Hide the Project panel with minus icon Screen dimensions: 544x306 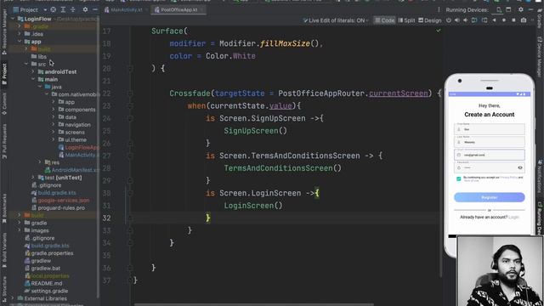(x=94, y=9)
